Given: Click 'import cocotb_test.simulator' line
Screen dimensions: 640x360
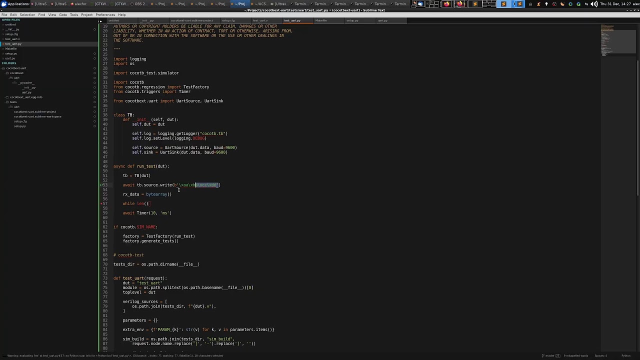Looking at the screenshot, I should point(146,73).
